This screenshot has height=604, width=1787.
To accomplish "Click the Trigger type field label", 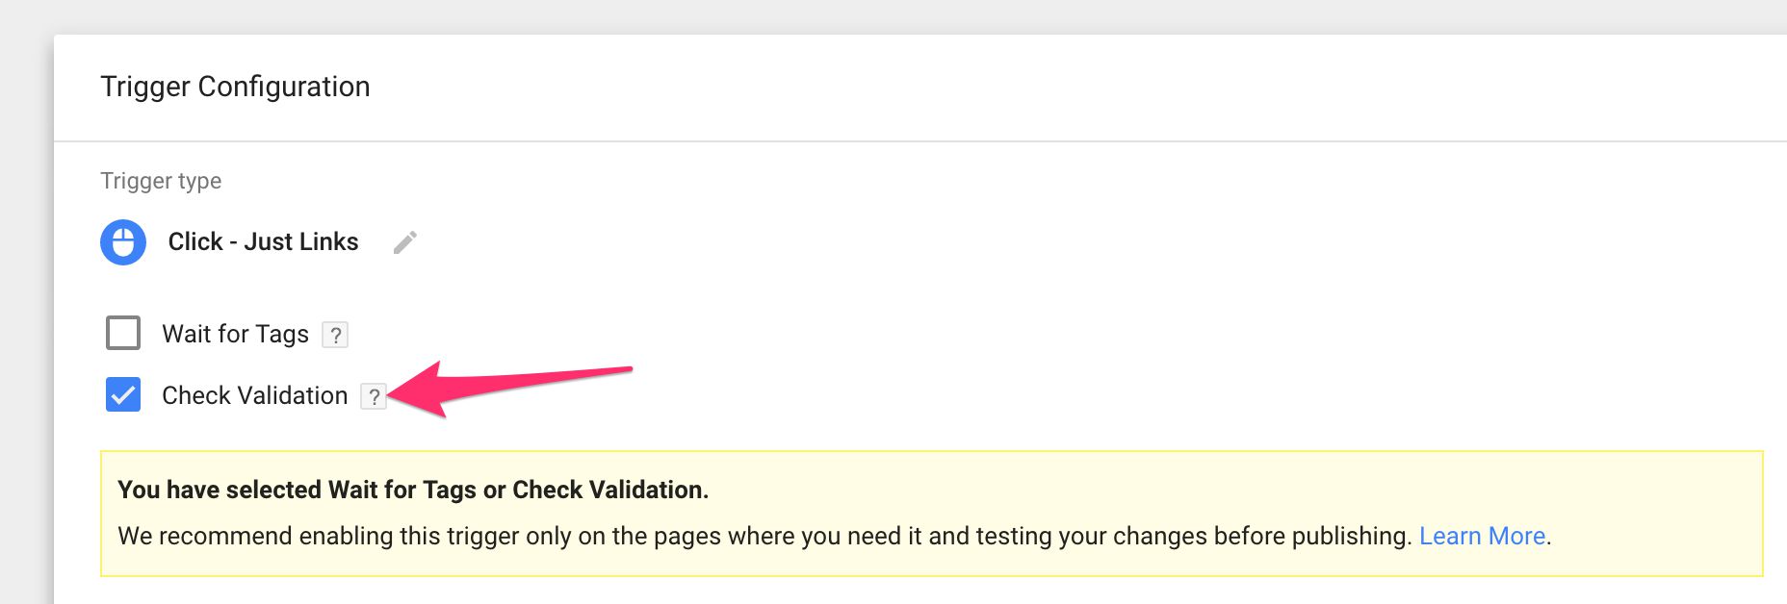I will point(161,181).
